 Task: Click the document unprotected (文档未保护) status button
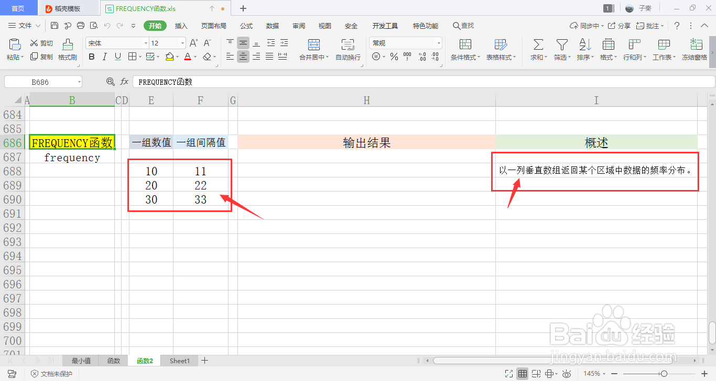[x=51, y=374]
